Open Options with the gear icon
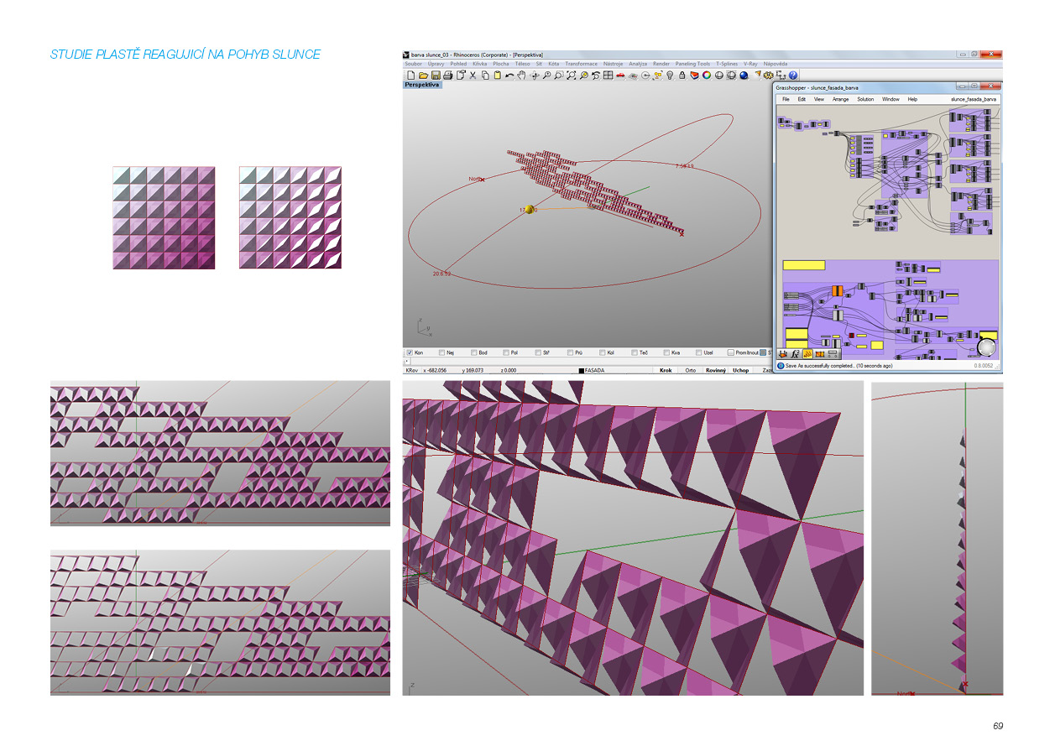The image size is (1055, 746). pyautogui.click(x=768, y=76)
